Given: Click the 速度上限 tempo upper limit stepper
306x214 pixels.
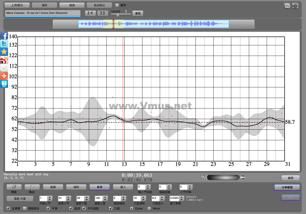Looking at the screenshot, I should point(106,198).
